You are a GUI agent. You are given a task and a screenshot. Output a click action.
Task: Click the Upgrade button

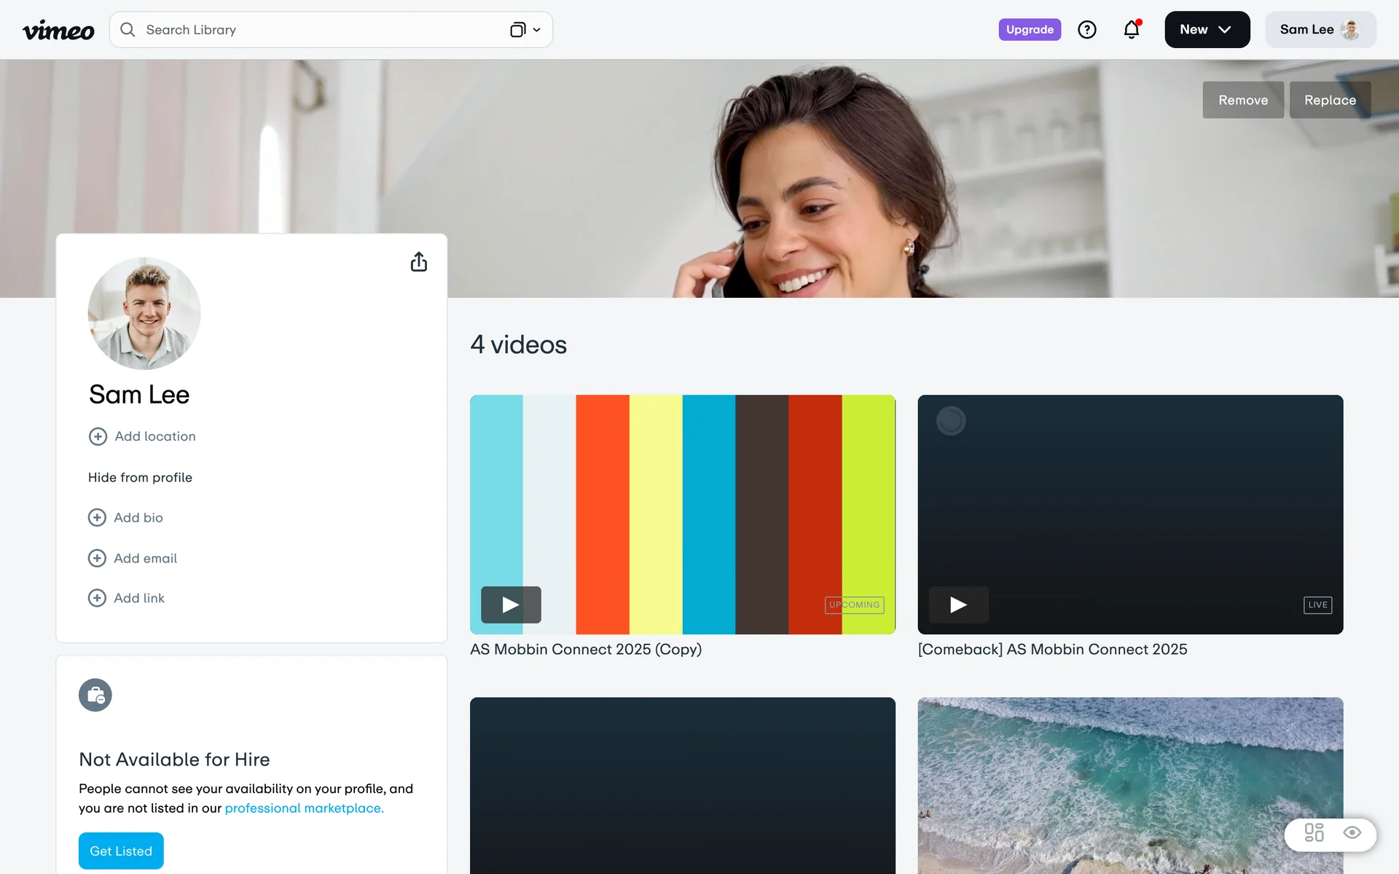(1029, 30)
